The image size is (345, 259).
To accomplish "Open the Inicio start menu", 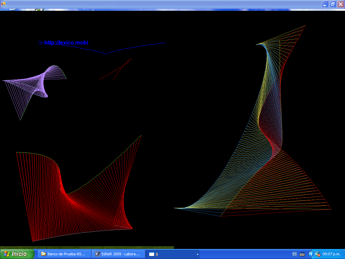I will click(x=18, y=254).
